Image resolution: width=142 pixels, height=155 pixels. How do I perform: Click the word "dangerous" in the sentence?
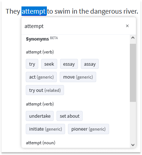click(x=106, y=11)
